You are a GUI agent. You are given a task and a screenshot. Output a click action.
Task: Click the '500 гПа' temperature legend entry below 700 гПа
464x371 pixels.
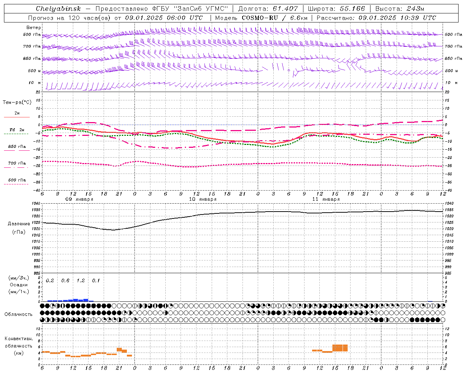pyautogui.click(x=17, y=180)
